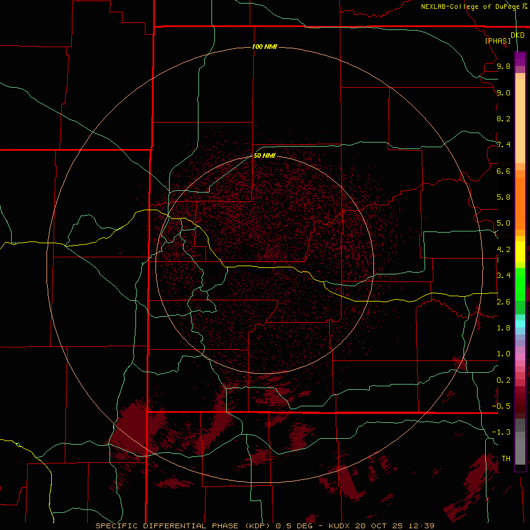Screen dimensions: 530x530
Task: Pick the yellow segment of the color bar
Action: tap(520, 252)
